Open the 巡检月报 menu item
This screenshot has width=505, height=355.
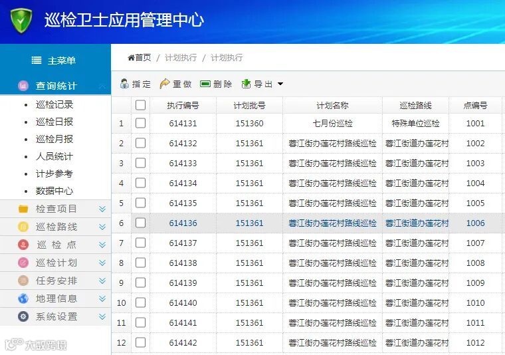54,139
